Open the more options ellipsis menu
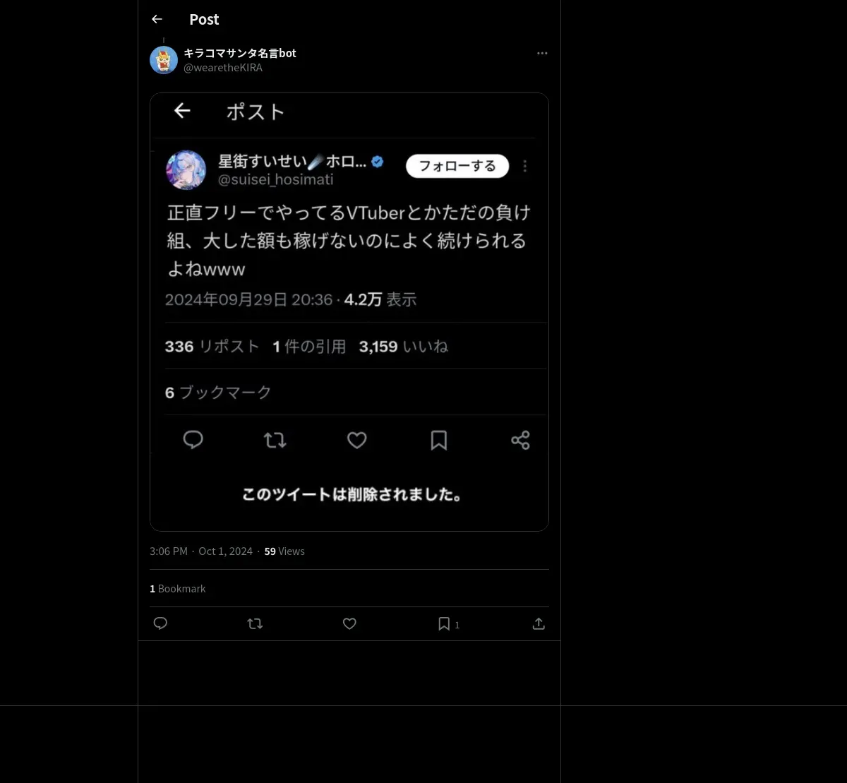847x783 pixels. pyautogui.click(x=542, y=54)
